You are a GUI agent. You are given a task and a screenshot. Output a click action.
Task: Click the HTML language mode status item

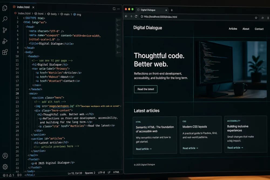point(116,172)
